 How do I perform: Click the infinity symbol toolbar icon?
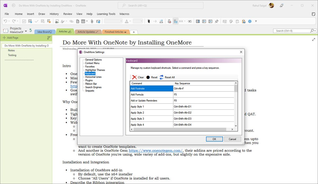[189, 21]
